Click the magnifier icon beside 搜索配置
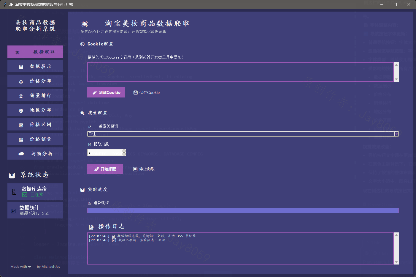Image resolution: width=416 pixels, height=277 pixels. [x=82, y=113]
